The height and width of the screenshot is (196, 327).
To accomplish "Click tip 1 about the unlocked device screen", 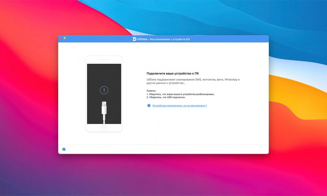I will (x=180, y=94).
